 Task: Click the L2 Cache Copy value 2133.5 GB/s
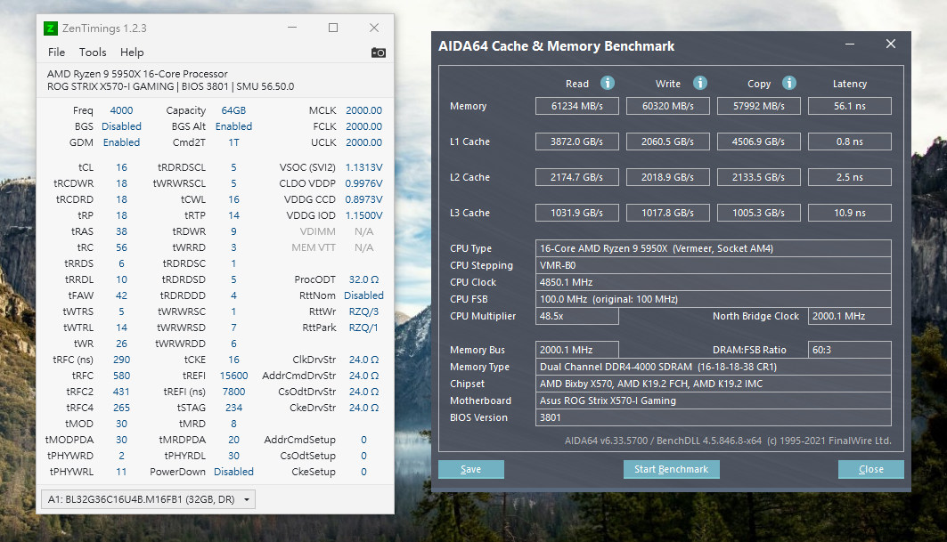pos(758,177)
